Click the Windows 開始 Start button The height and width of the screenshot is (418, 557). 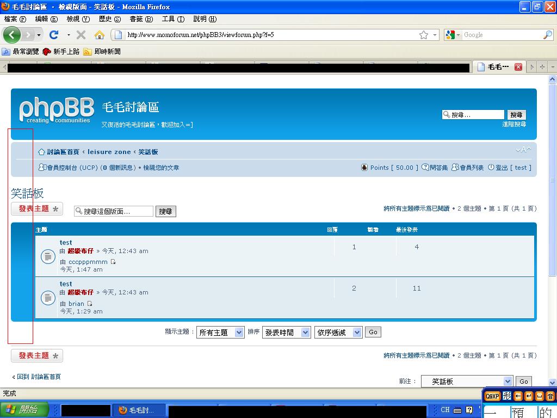(24, 410)
